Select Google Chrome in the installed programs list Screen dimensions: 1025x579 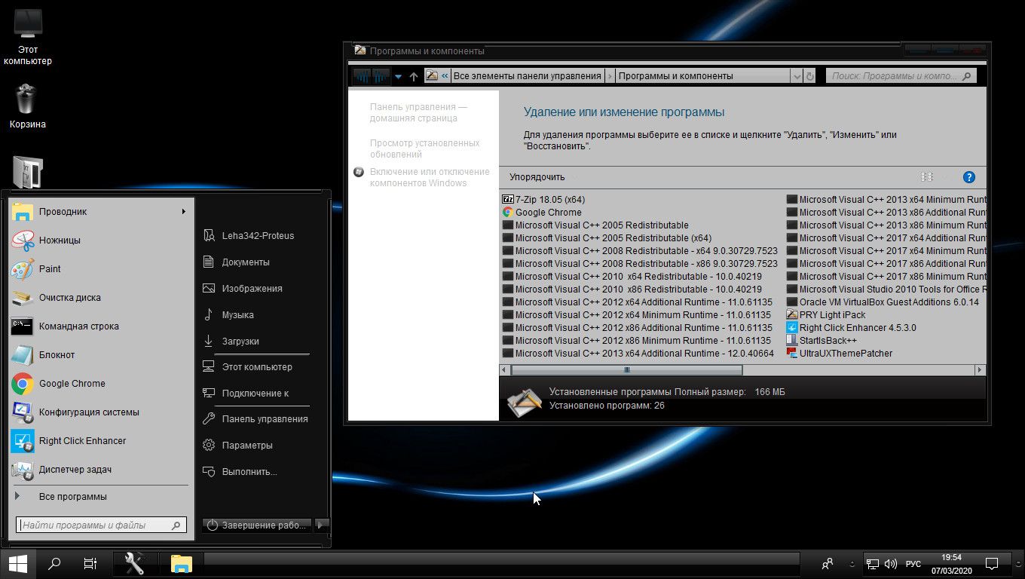[x=542, y=213]
